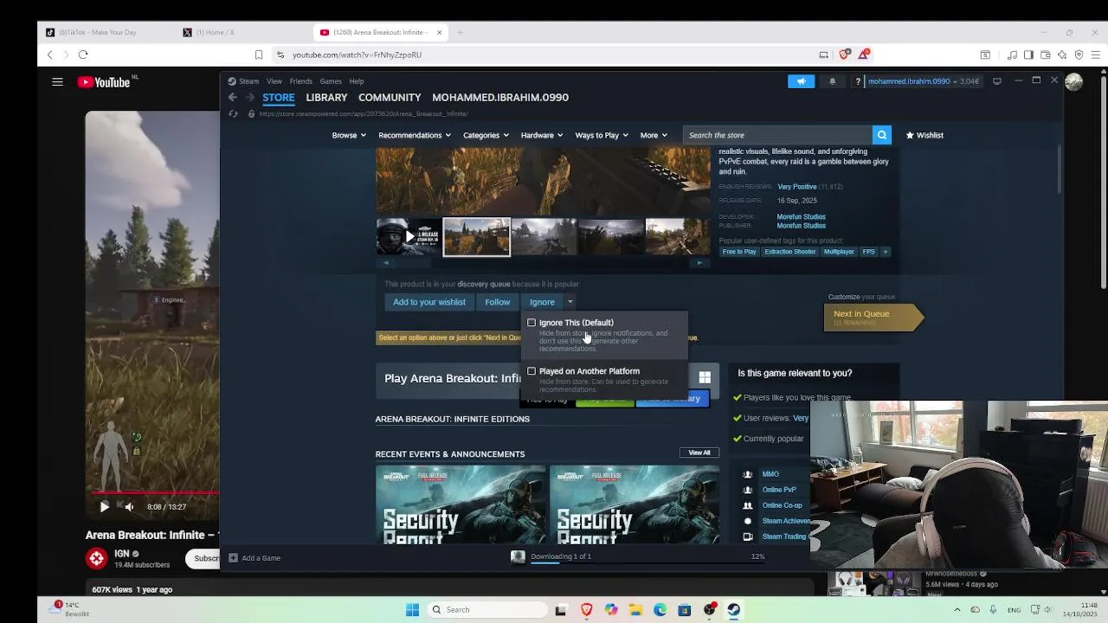Click the Search the store input field
This screenshot has height=623, width=1108.
pyautogui.click(x=777, y=135)
